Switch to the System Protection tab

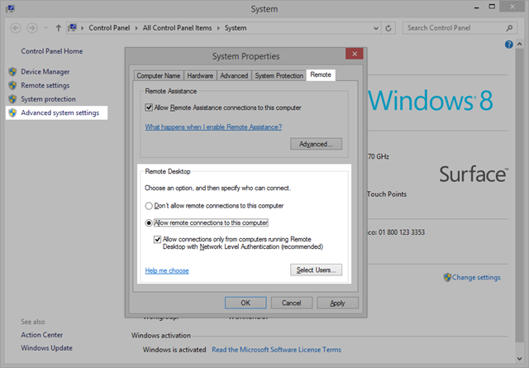click(x=279, y=75)
